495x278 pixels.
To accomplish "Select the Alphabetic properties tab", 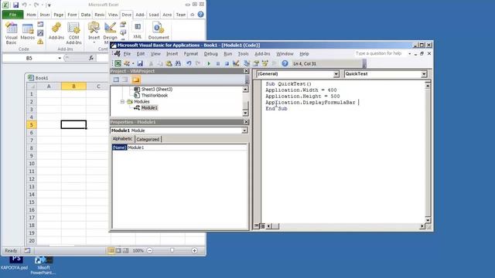I will (122, 139).
